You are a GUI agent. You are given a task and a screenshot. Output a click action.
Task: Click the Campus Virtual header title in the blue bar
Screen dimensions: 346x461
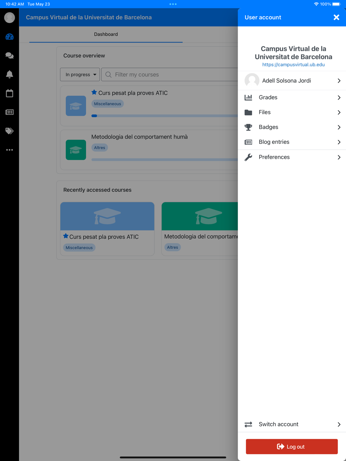click(x=89, y=17)
